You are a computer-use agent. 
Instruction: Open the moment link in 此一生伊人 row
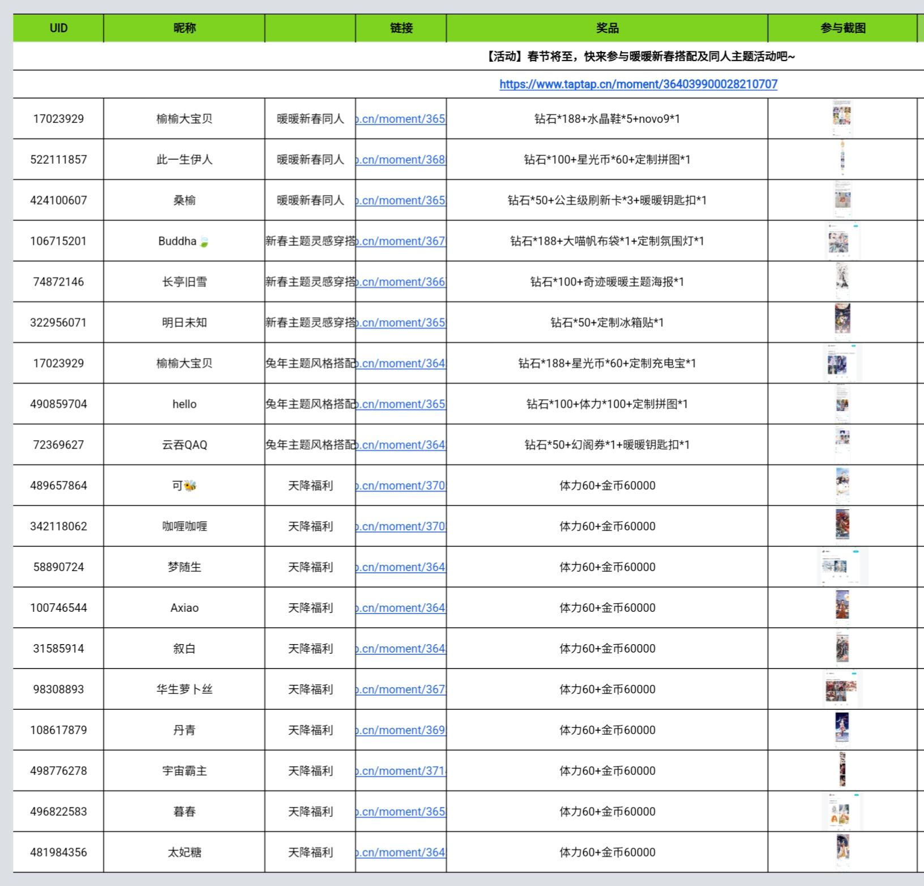[x=401, y=160]
